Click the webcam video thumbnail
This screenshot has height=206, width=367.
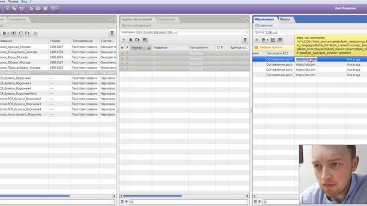pos(333,174)
